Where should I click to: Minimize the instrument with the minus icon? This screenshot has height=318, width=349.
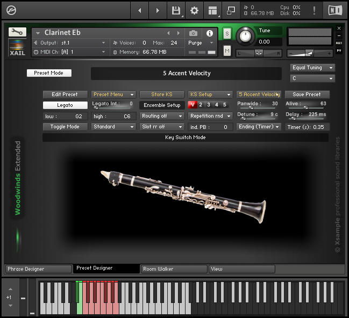[x=339, y=35]
